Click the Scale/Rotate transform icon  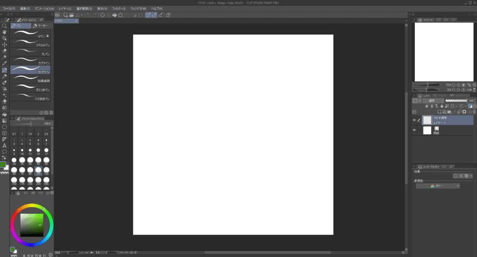coord(121,15)
